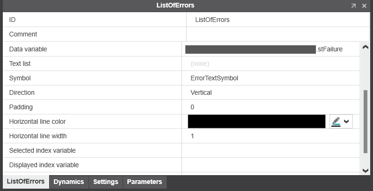Click the scrollbar down arrow
The image size is (373, 191).
coord(365,170)
